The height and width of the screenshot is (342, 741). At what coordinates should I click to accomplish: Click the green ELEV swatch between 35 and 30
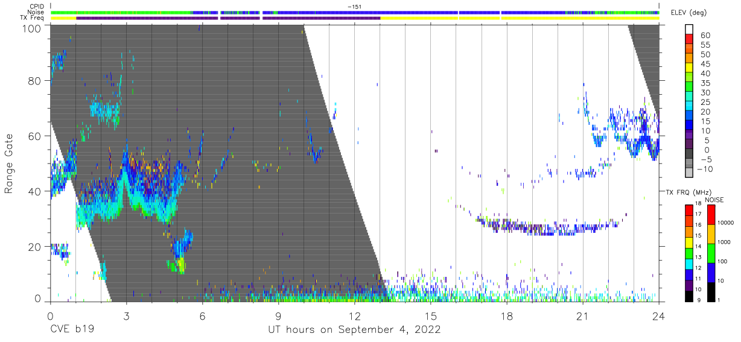[x=689, y=87]
